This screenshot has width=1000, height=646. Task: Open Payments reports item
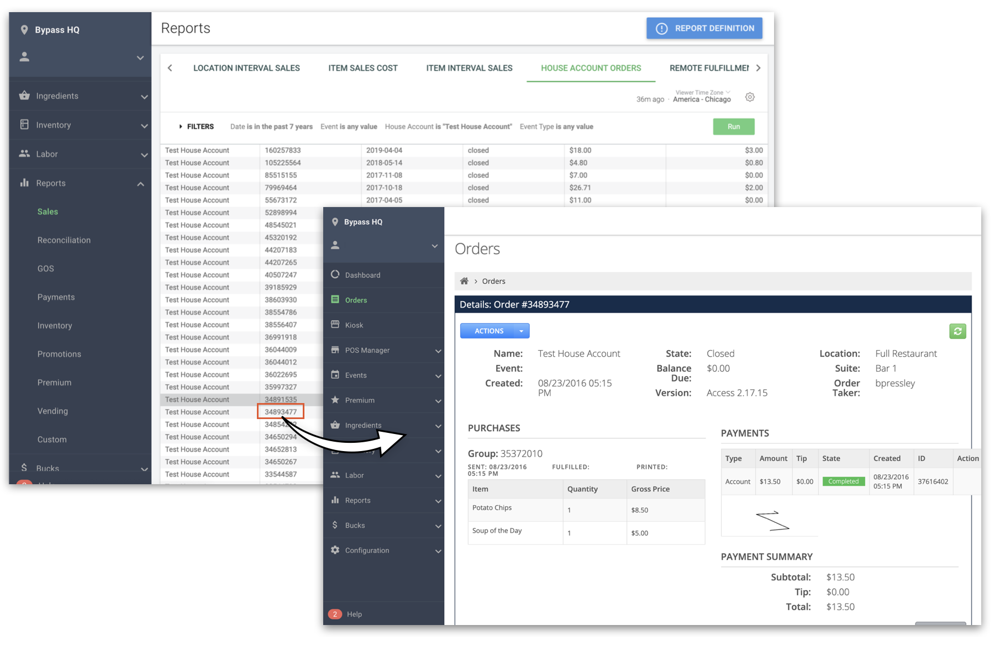[x=56, y=297]
